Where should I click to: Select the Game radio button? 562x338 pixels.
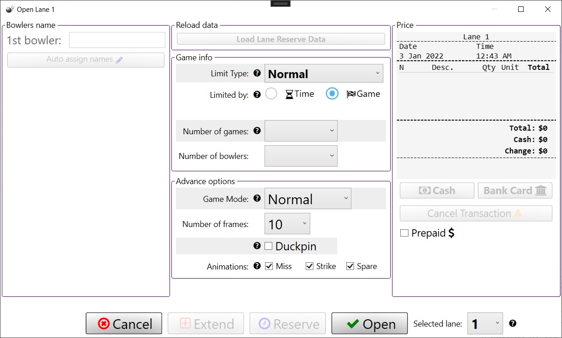point(332,94)
